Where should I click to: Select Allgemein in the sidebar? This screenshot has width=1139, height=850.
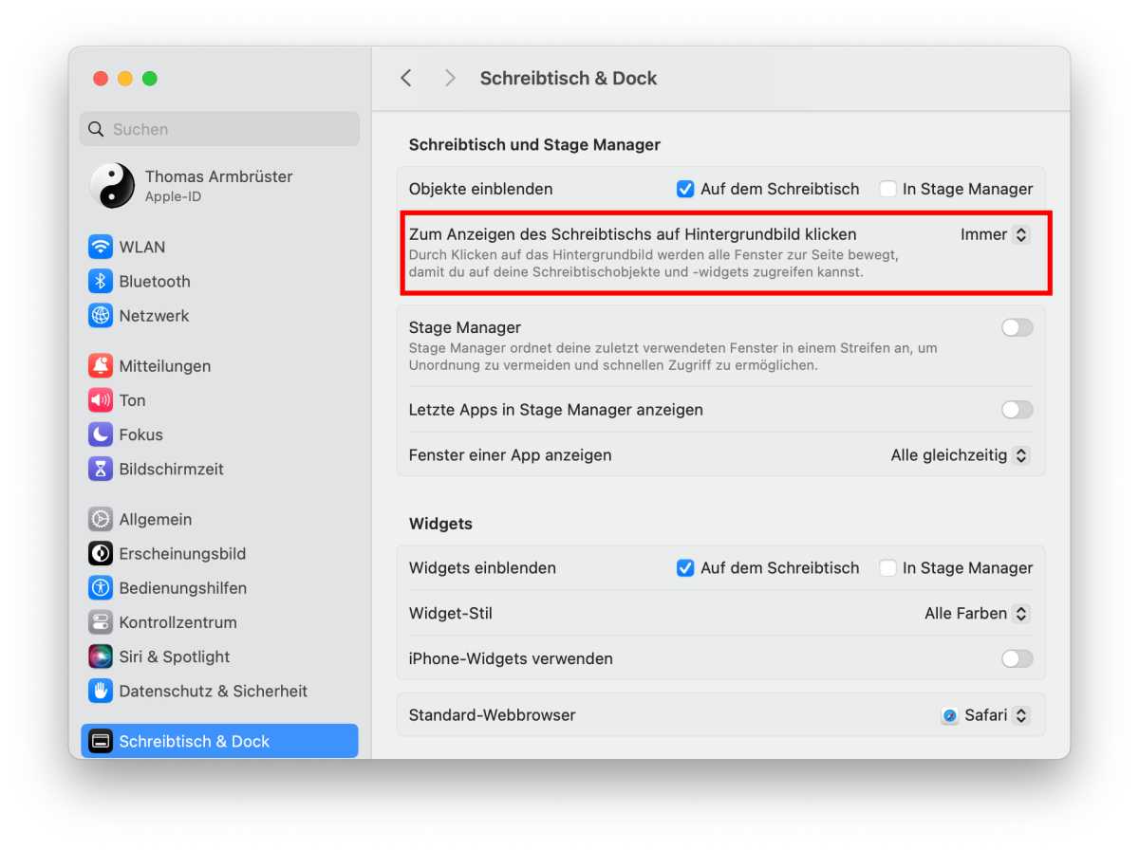click(155, 520)
